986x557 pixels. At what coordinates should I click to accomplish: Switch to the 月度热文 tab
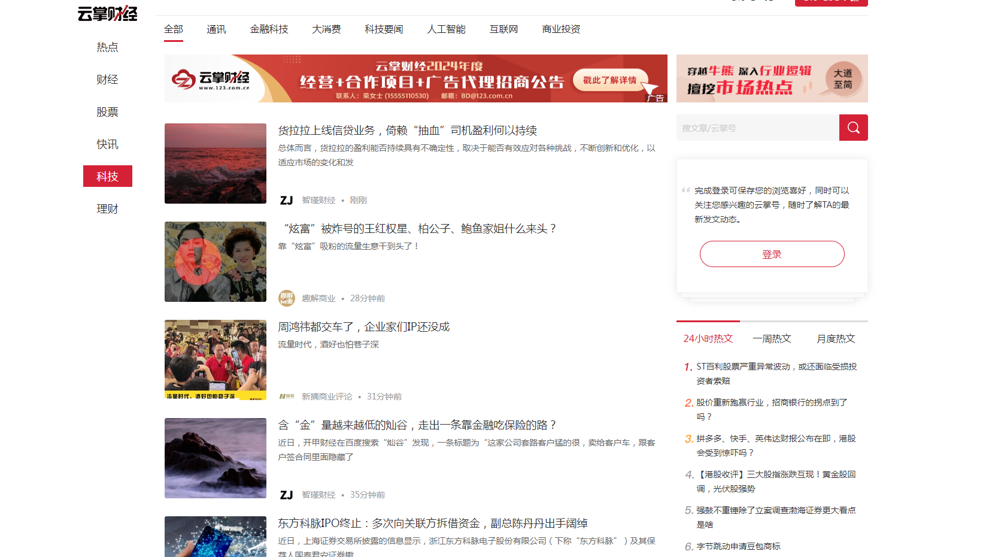[x=836, y=338]
